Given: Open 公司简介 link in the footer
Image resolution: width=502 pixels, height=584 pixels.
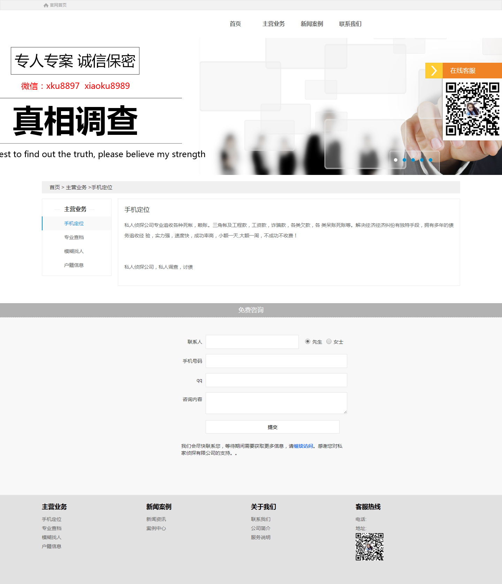Looking at the screenshot, I should 260,528.
